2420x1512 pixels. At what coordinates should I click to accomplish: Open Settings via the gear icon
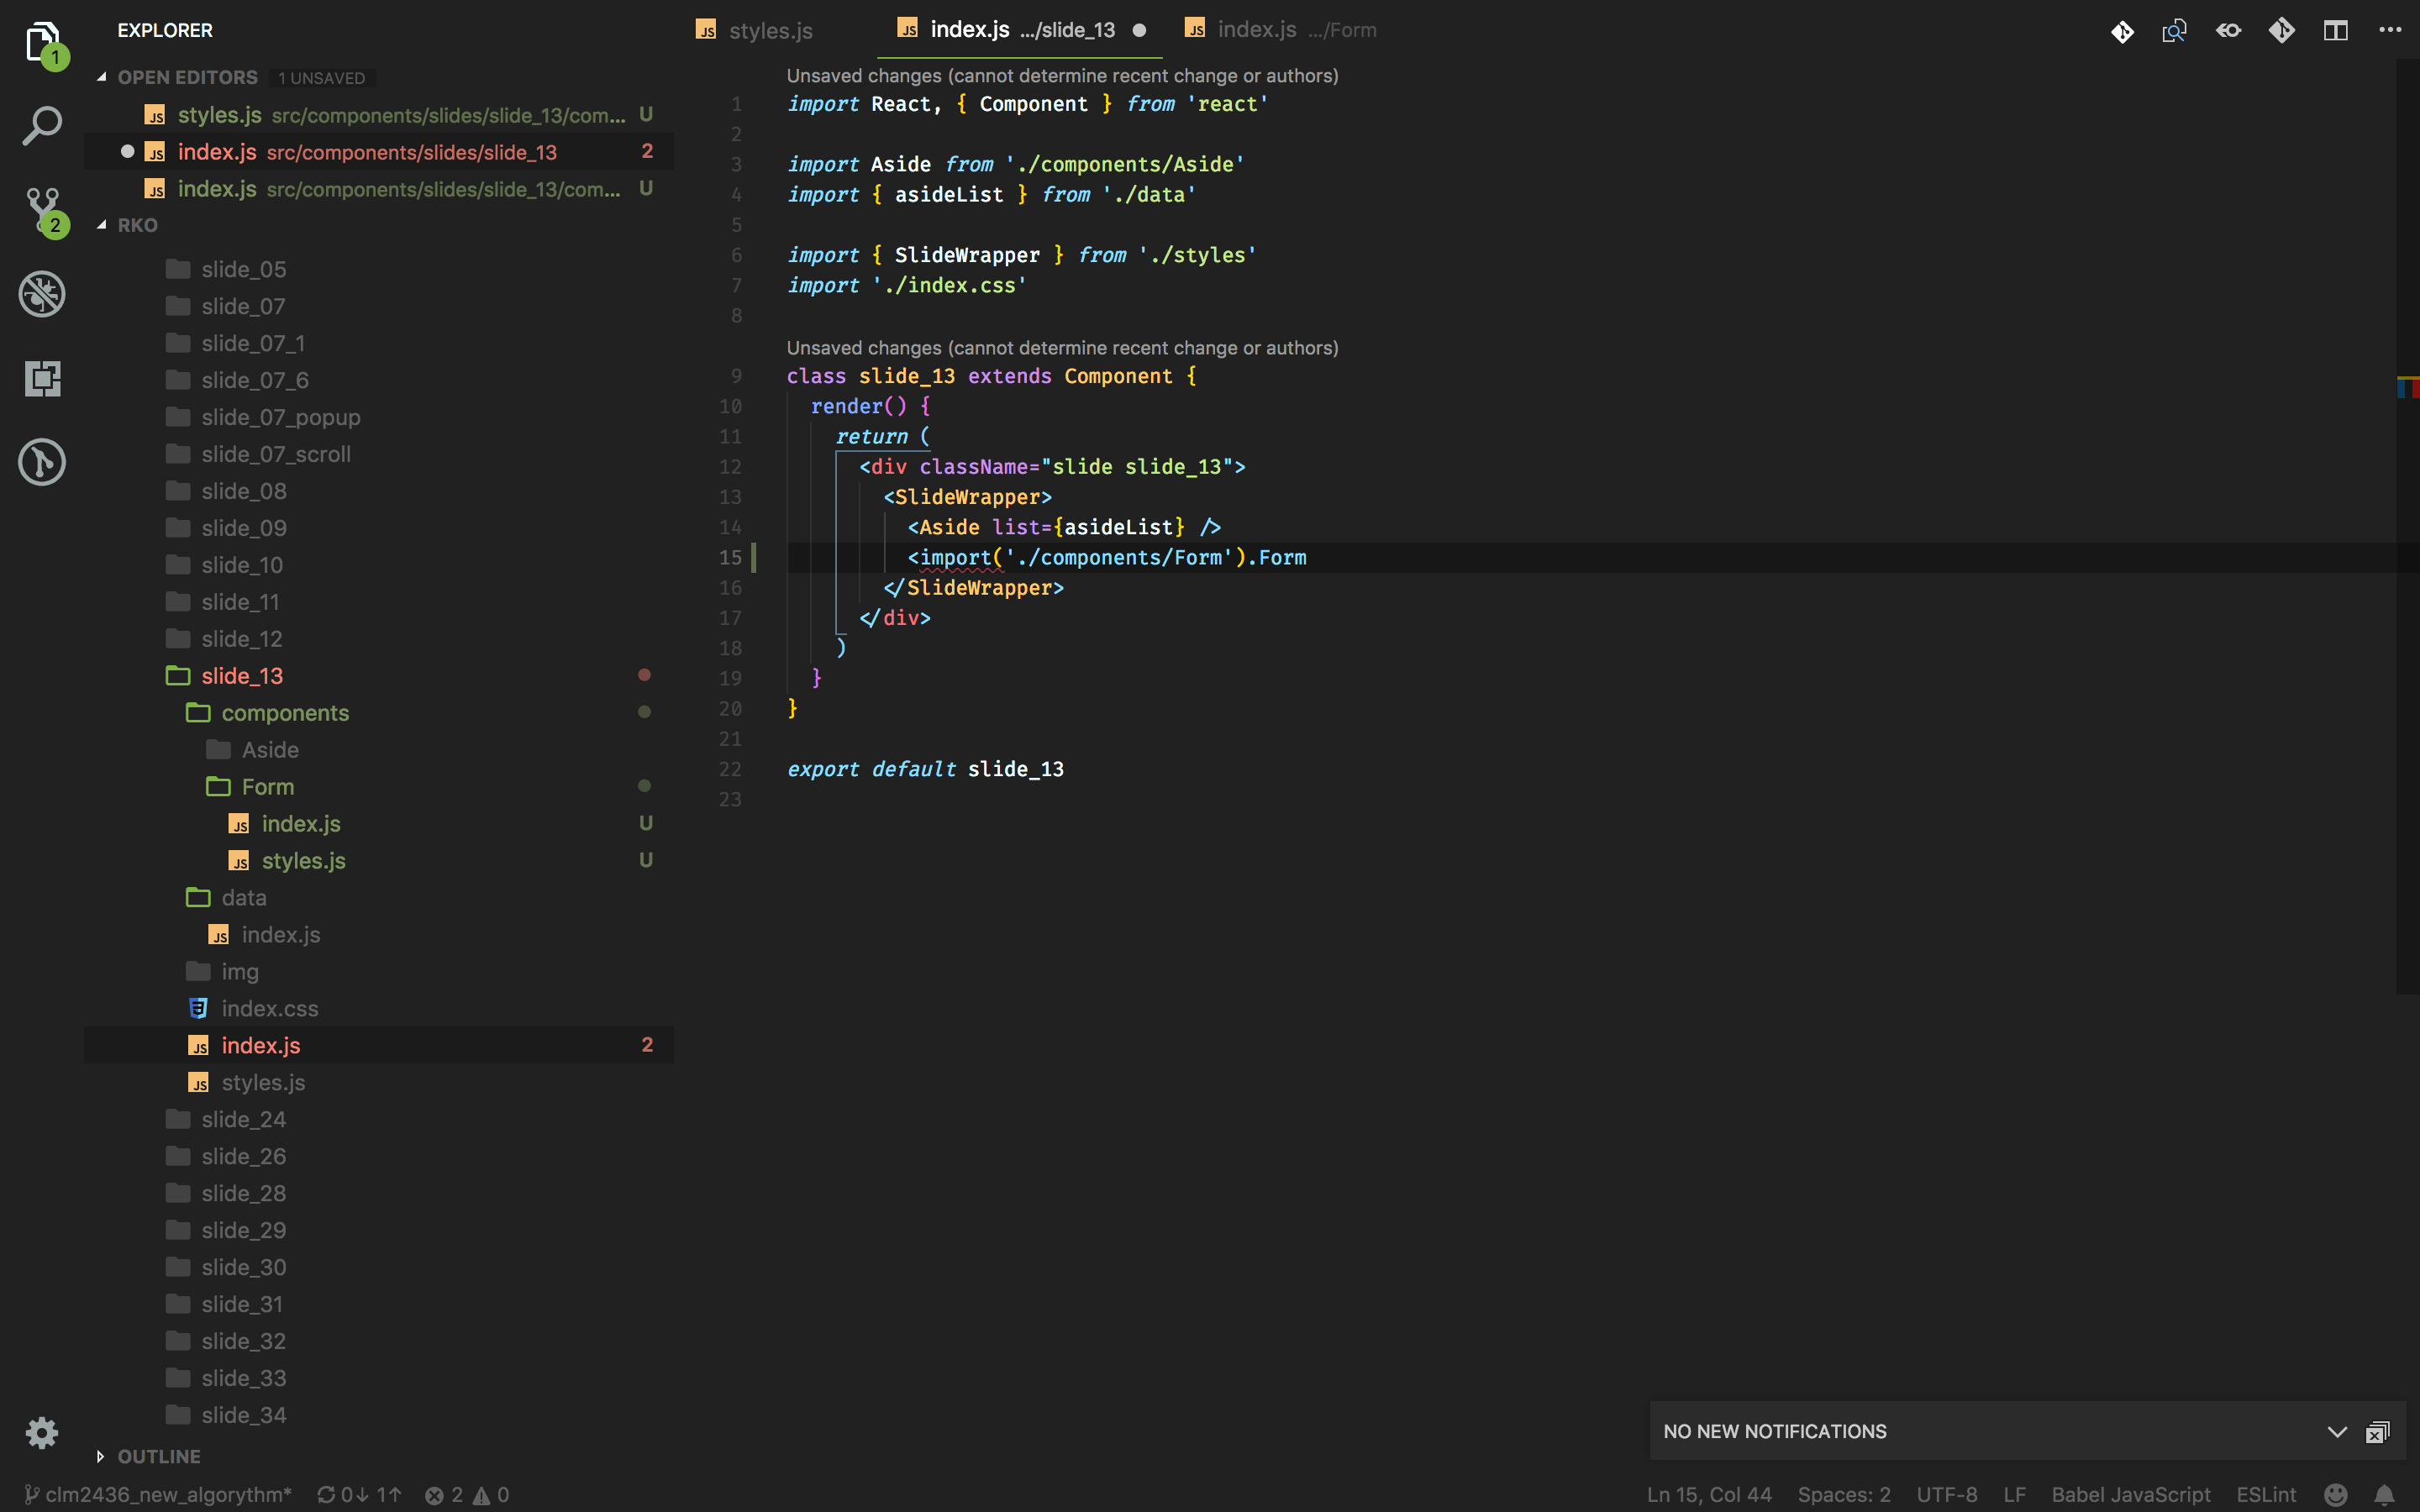[41, 1433]
